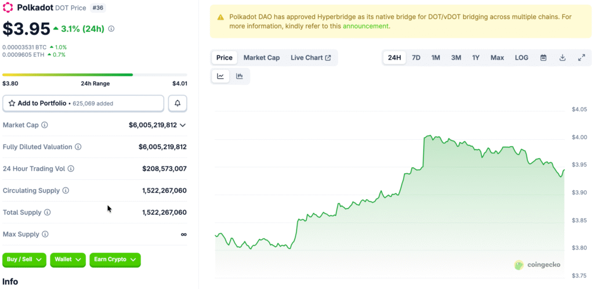
Task: Click the $3.80 range low label
Action: 10,84
